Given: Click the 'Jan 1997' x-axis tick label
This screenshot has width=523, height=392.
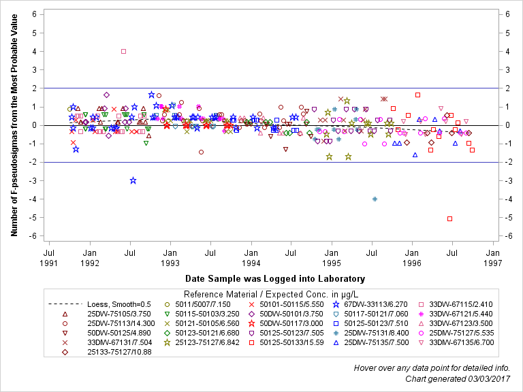Looking at the screenshot, I should [492, 259].
